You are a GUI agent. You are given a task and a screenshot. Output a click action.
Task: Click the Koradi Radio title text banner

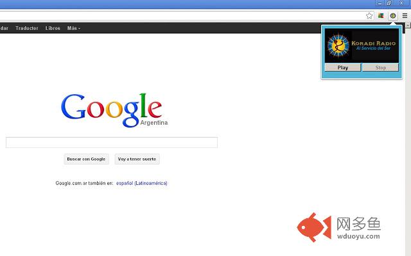pyautogui.click(x=374, y=45)
